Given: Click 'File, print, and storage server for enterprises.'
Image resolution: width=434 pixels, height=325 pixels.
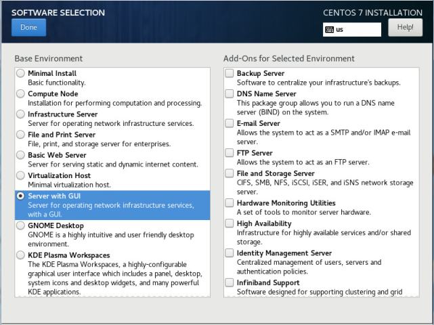Looking at the screenshot, I should [100, 144].
